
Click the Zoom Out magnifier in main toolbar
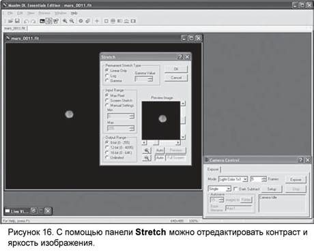72,21
